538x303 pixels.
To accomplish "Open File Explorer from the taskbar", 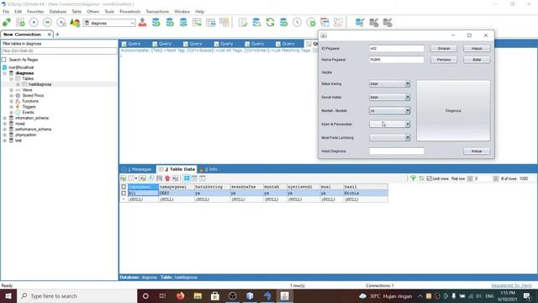I will pyautogui.click(x=198, y=295).
